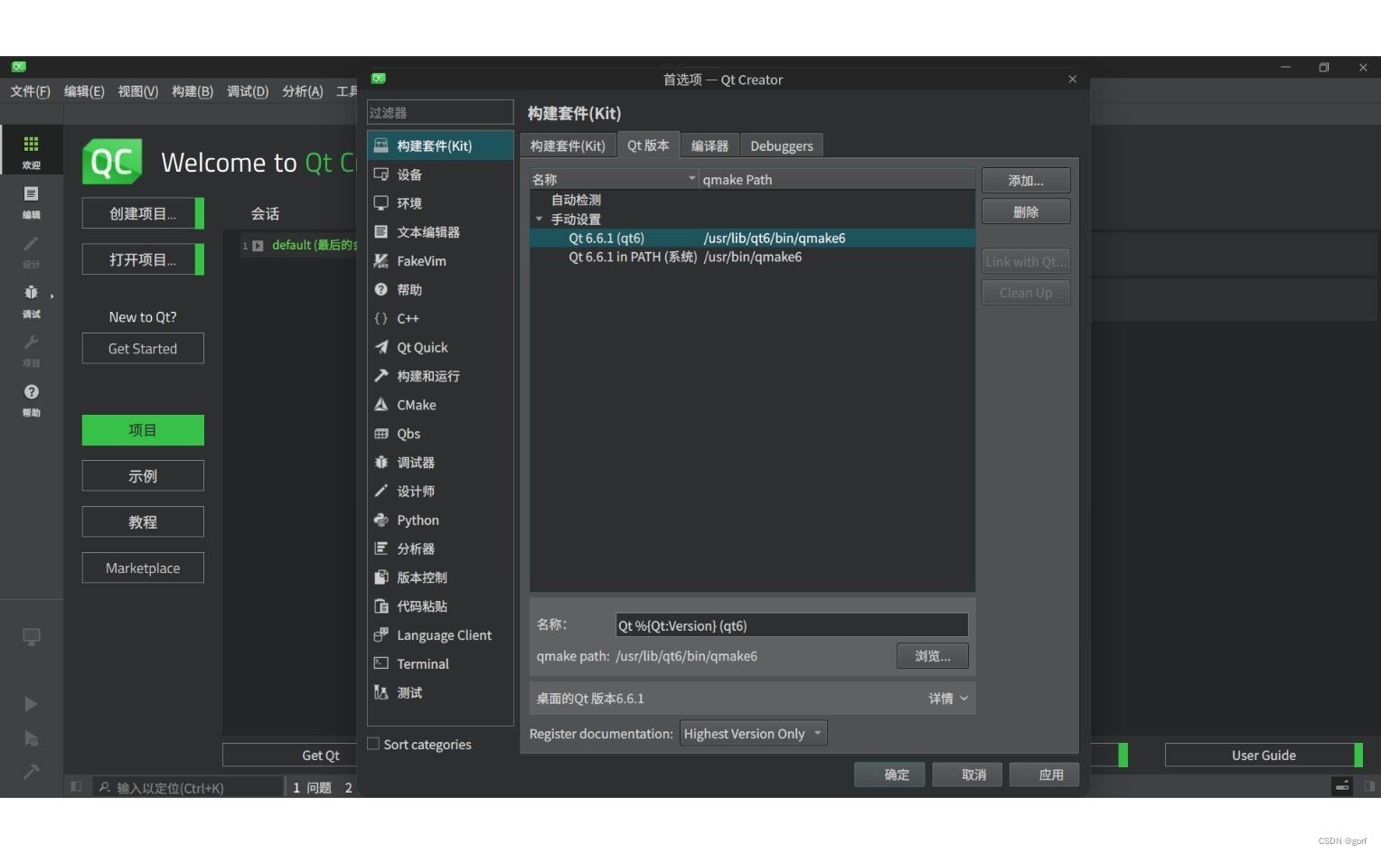1381x854 pixels.
Task: Open the Qbs settings category
Action: (440, 434)
